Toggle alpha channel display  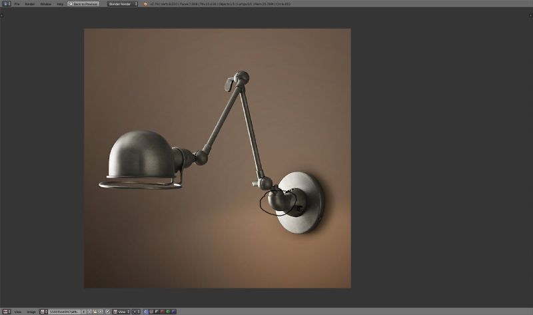pyautogui.click(x=157, y=312)
